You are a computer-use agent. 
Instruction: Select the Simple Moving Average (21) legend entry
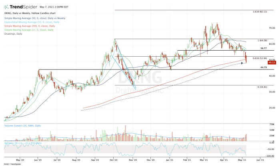[29, 30]
